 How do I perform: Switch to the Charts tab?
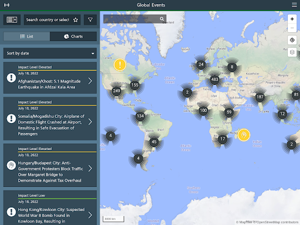(x=73, y=36)
